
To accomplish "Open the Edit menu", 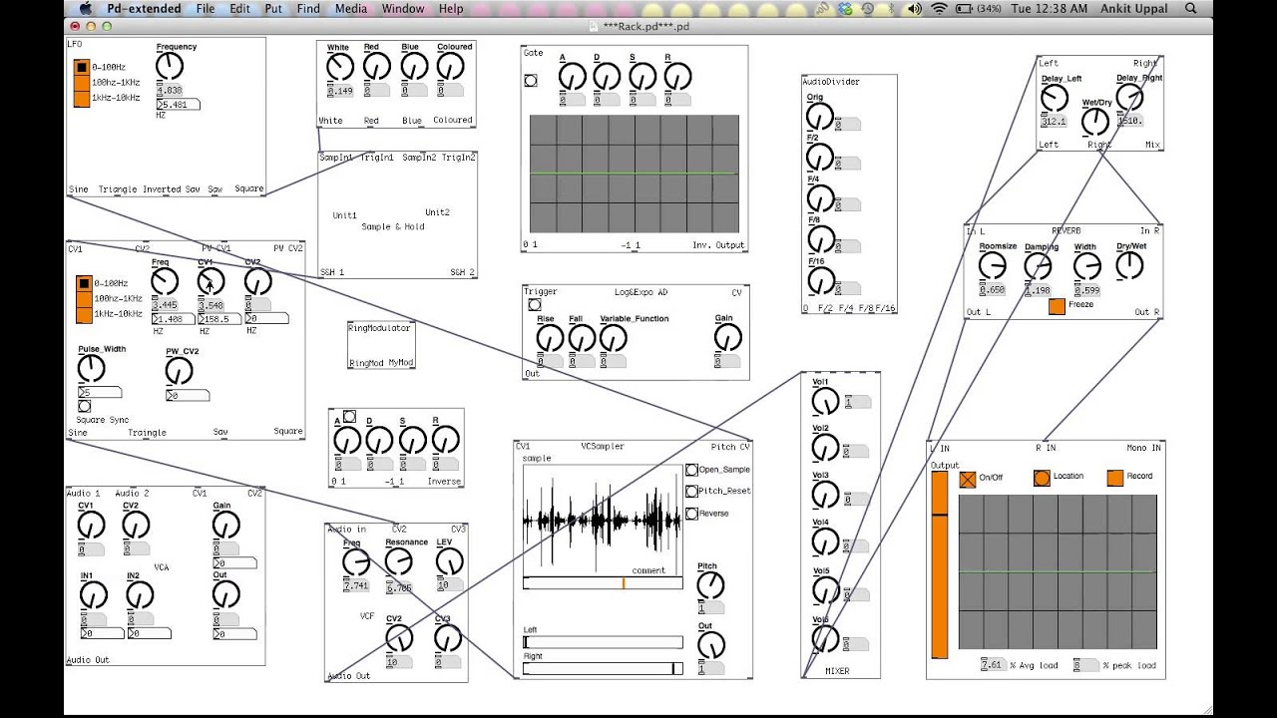I will coord(240,9).
